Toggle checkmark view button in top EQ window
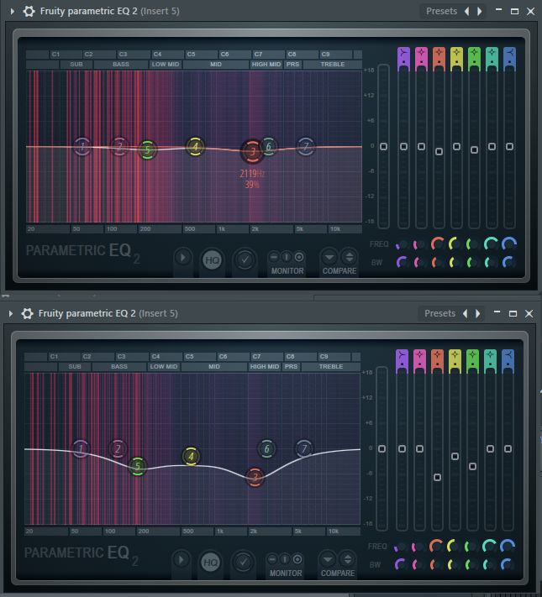This screenshot has height=597, width=542. 245,260
